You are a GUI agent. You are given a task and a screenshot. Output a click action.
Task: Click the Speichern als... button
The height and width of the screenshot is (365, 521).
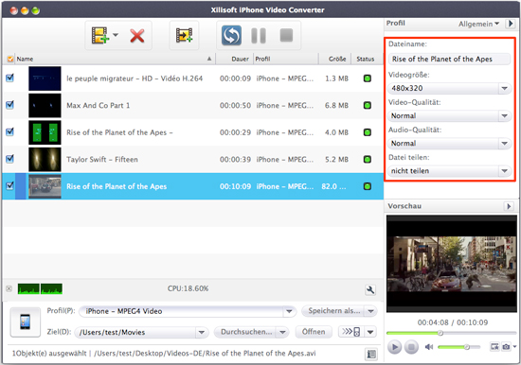point(333,311)
